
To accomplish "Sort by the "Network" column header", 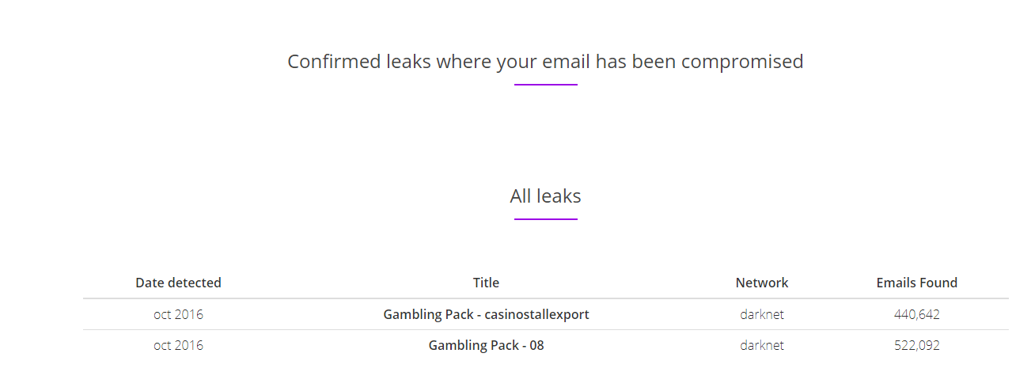I will (x=762, y=283).
